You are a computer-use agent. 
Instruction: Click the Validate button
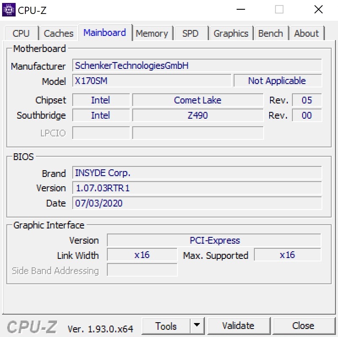click(238, 326)
